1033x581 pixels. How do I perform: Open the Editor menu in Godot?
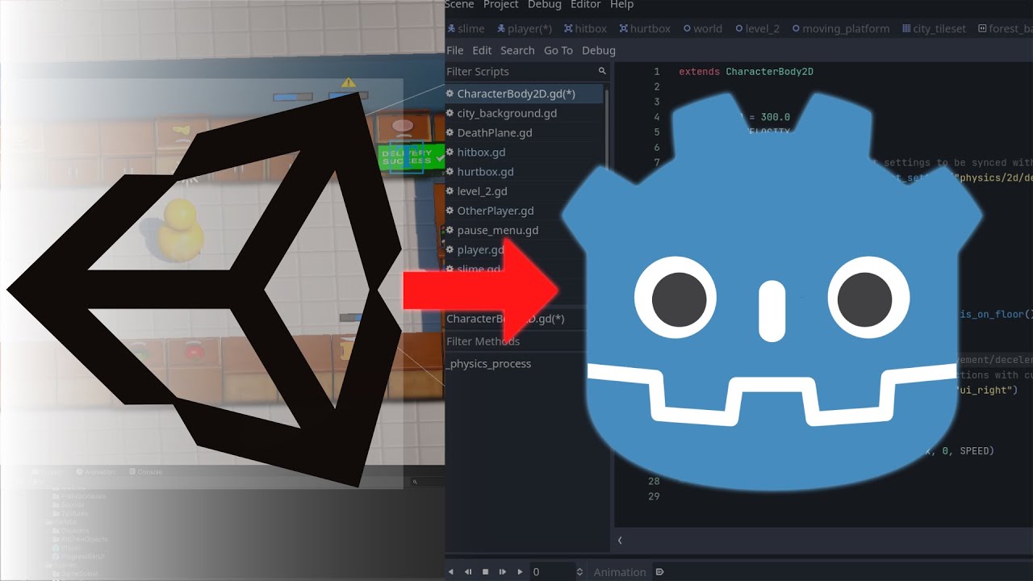[585, 5]
